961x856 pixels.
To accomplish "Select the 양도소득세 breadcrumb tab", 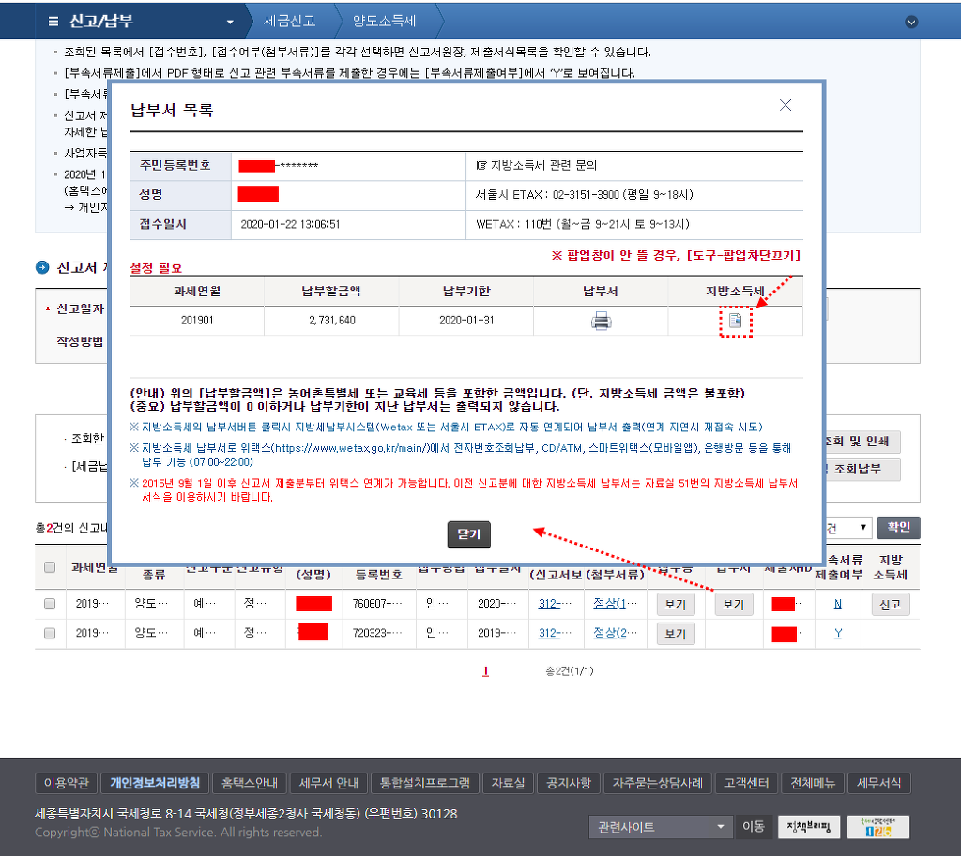I will [x=384, y=21].
